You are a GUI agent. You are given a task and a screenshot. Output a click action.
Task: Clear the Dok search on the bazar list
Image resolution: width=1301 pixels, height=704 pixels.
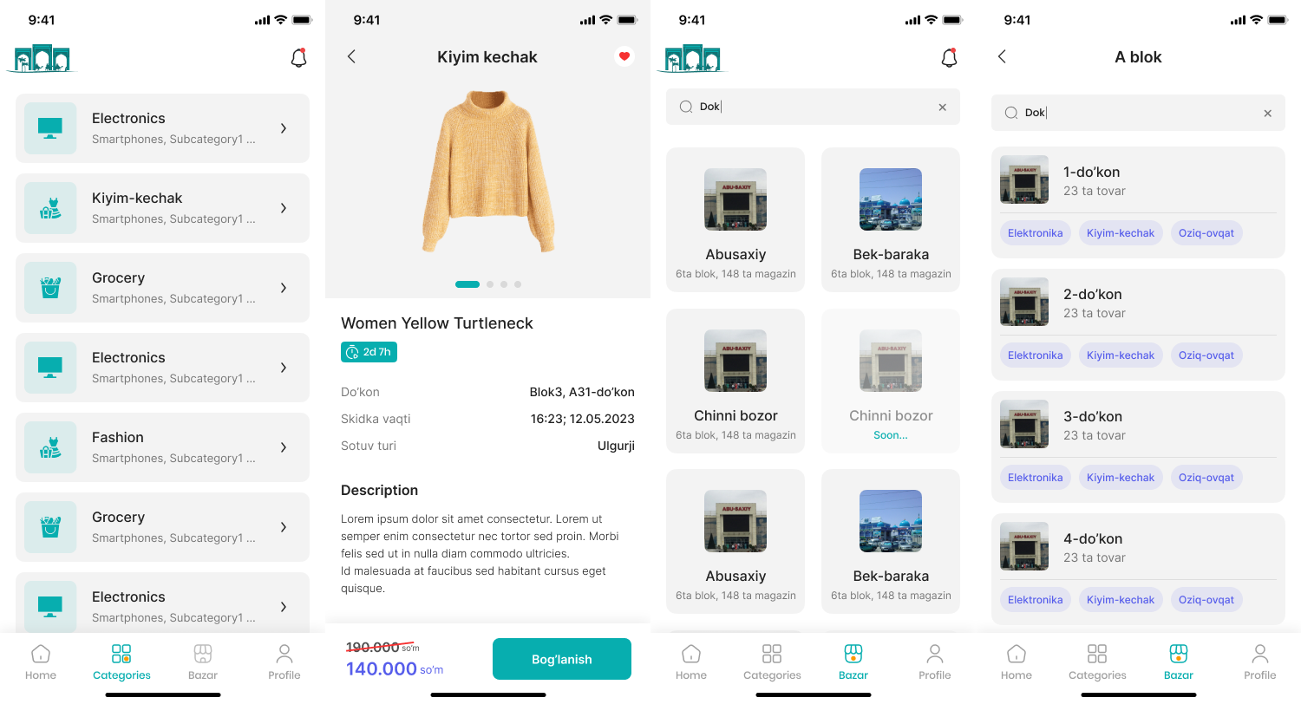(x=942, y=108)
